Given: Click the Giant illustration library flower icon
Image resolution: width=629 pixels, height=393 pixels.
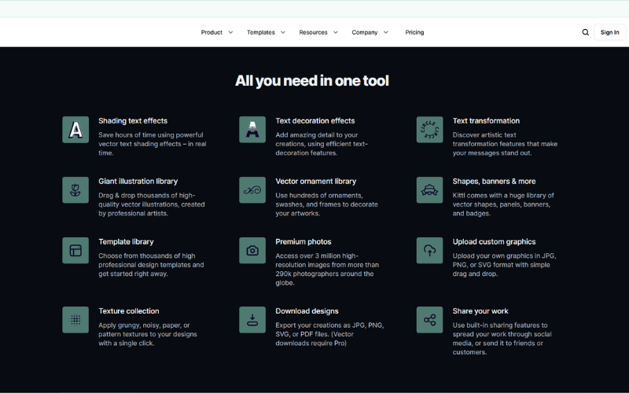Looking at the screenshot, I should 75,190.
